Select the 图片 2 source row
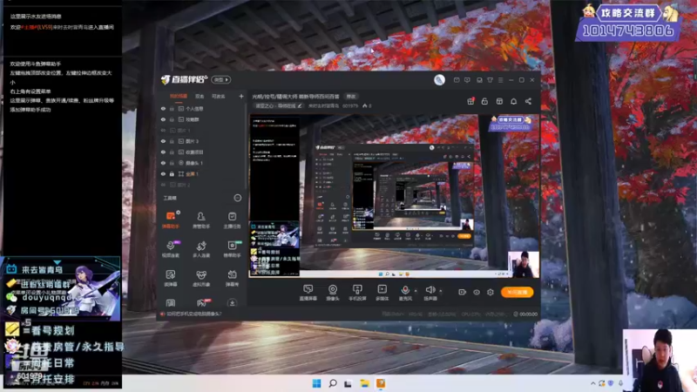Image resolution: width=697 pixels, height=392 pixels. (200, 185)
